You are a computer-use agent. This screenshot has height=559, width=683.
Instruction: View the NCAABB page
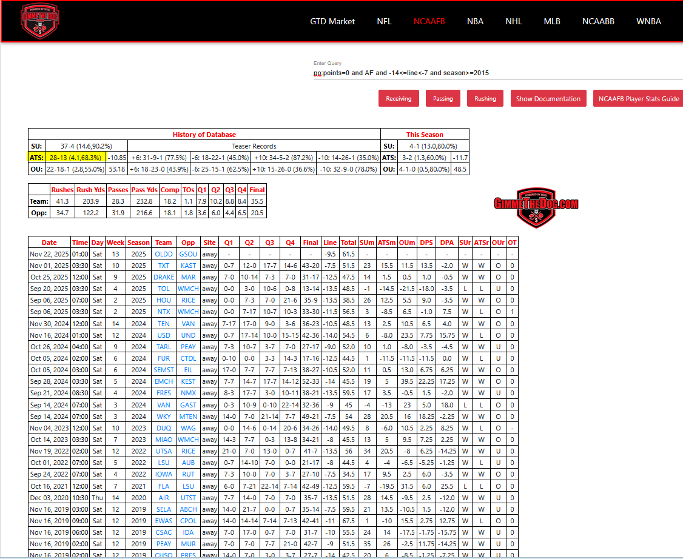598,21
